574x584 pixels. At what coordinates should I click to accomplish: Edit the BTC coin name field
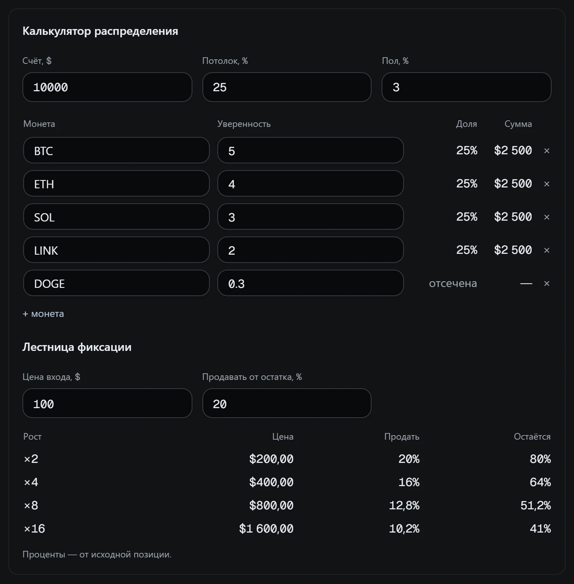point(117,150)
